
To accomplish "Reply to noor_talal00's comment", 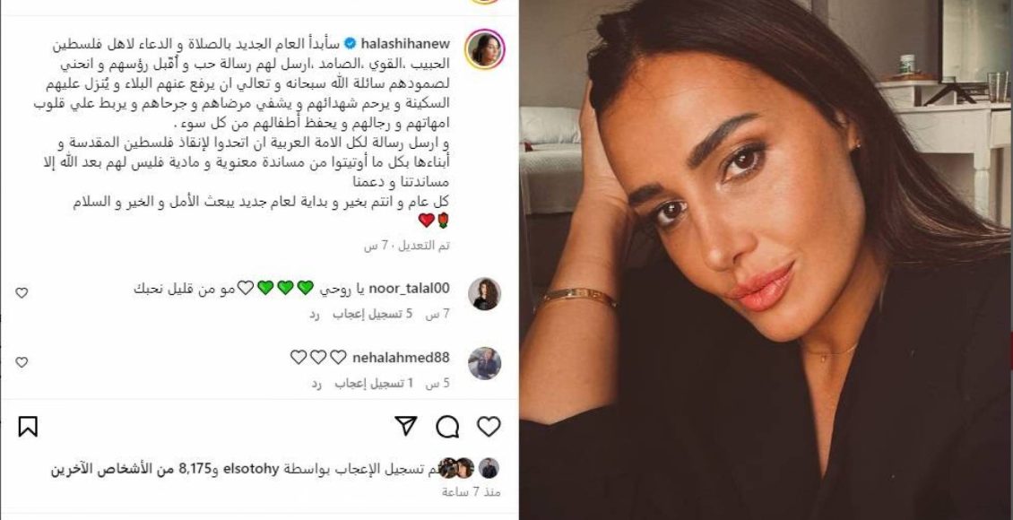I will point(315,314).
